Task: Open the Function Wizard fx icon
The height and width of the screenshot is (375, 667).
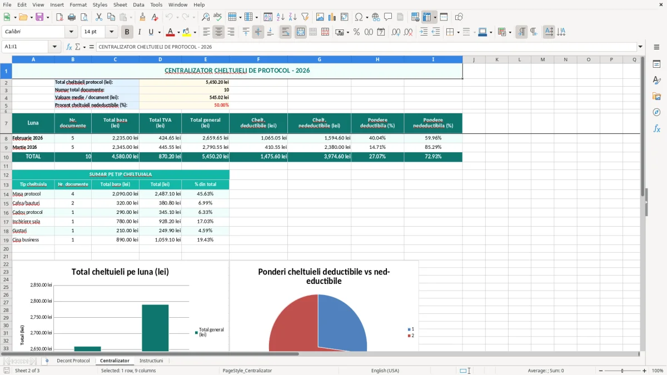Action: (69, 47)
